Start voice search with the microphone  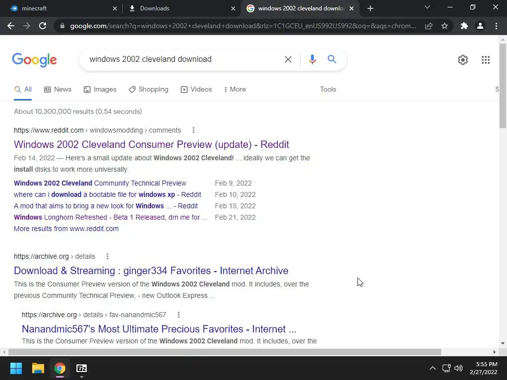(312, 59)
